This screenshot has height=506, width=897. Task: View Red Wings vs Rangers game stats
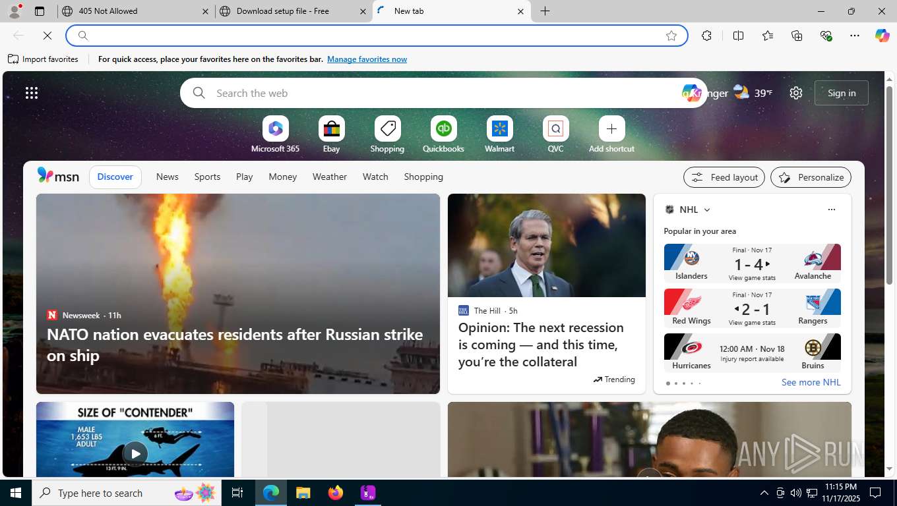coord(752,307)
